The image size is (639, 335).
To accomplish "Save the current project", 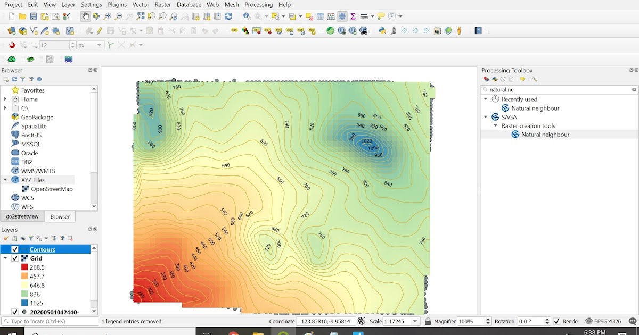I will coord(33,16).
